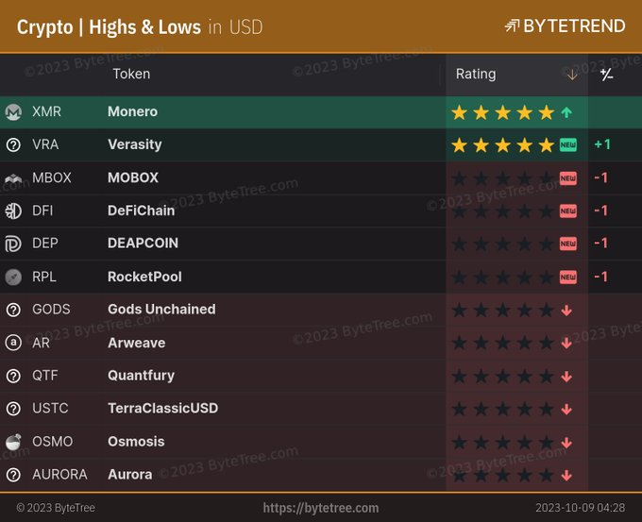Click the Gods Unchained token name

coord(161,309)
